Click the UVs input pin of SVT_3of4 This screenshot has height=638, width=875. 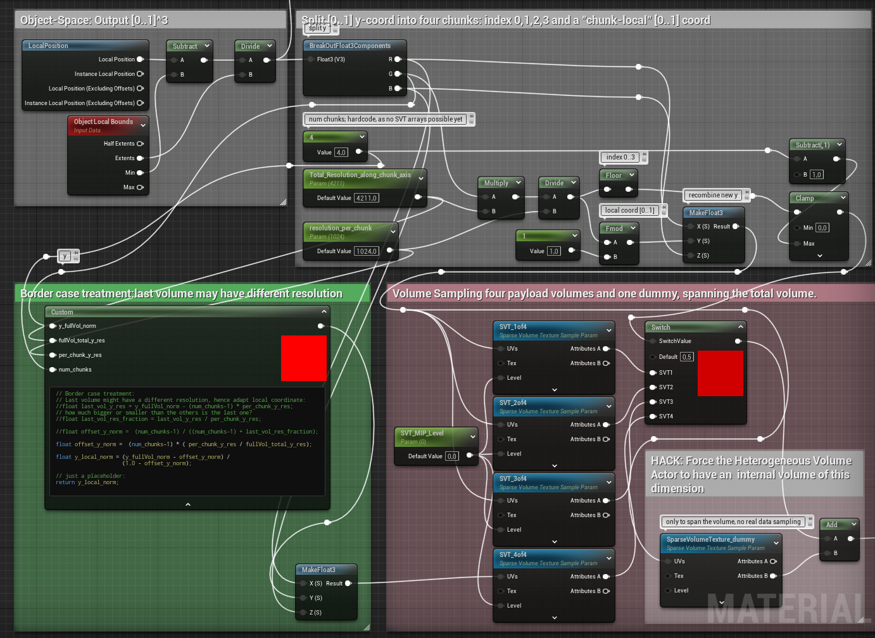click(501, 501)
